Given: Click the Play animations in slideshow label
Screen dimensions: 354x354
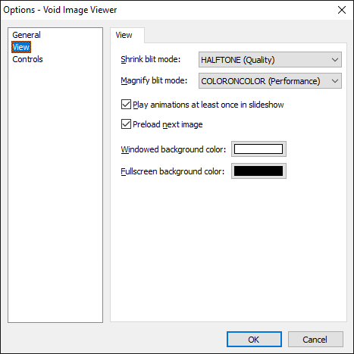Looking at the screenshot, I should click(208, 105).
